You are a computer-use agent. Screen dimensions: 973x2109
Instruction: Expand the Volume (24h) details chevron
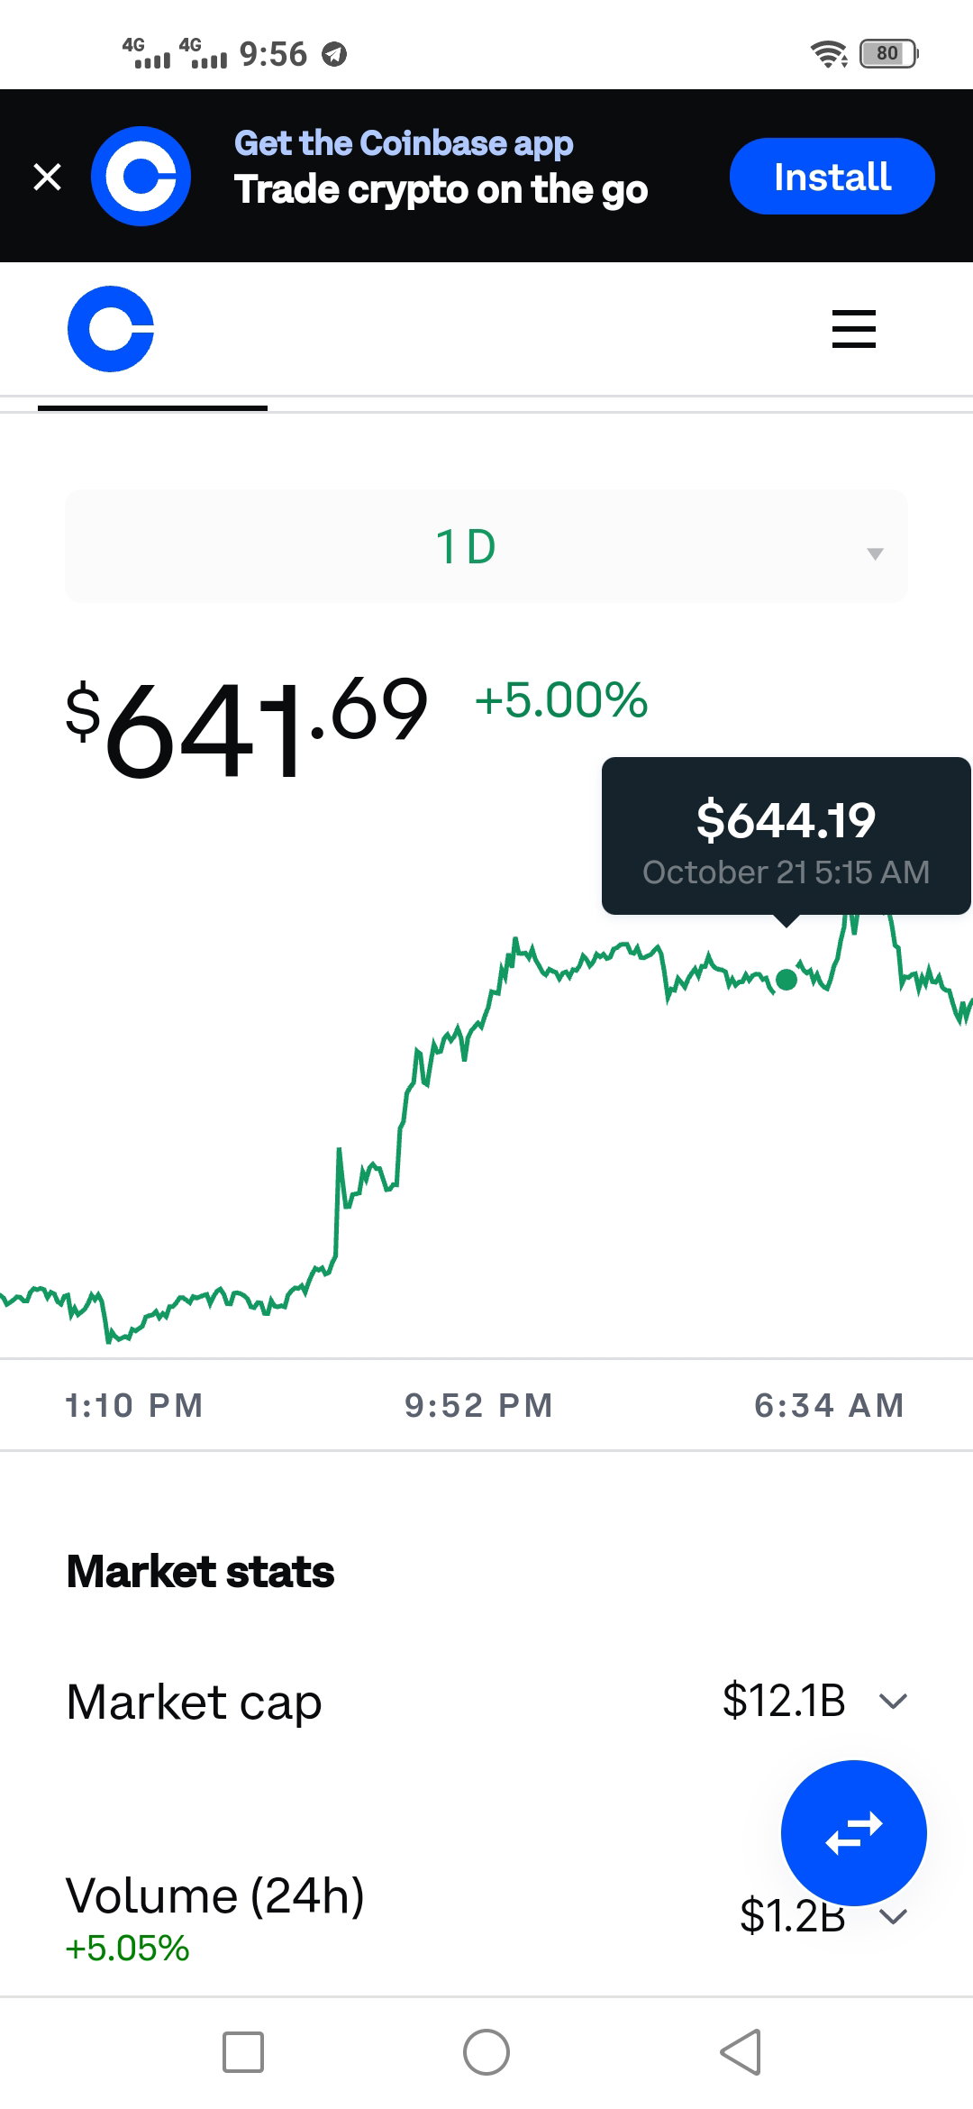pyautogui.click(x=893, y=1916)
